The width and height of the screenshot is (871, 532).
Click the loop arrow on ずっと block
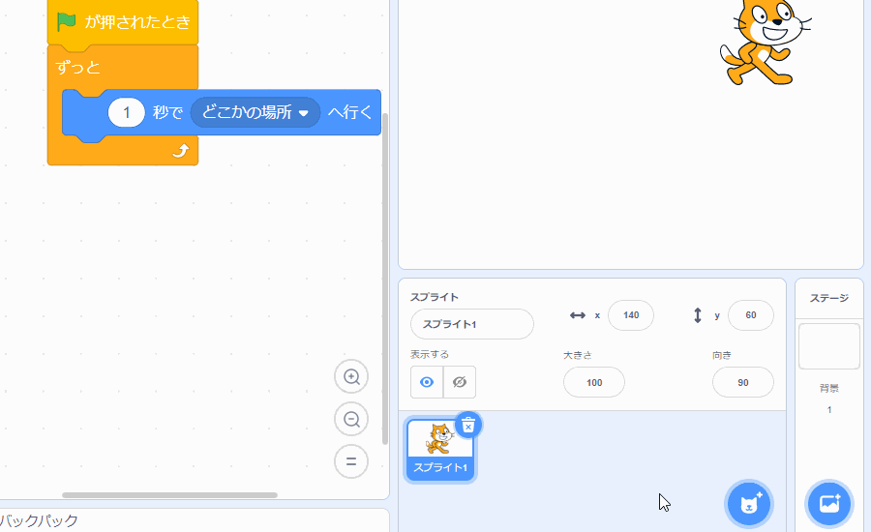181,151
